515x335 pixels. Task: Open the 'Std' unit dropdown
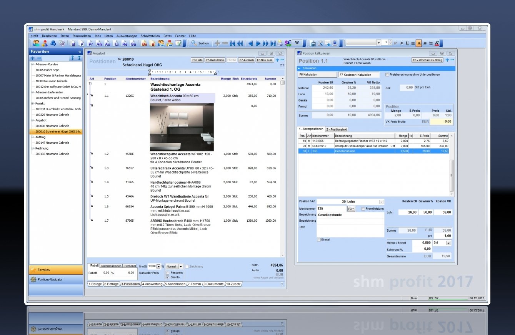point(448,243)
